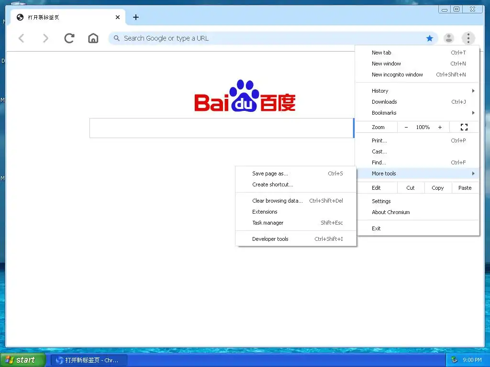Screen dimensions: 490x367
Task: Click Chromium taskbar button 打开新标签页
Action: click(89, 360)
